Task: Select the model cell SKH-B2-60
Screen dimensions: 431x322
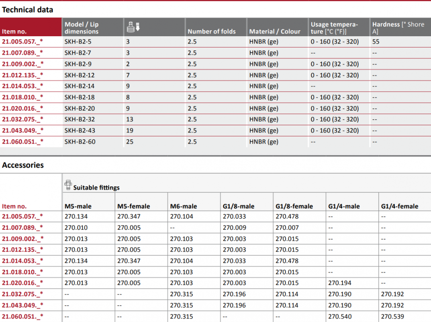Action: [80, 142]
